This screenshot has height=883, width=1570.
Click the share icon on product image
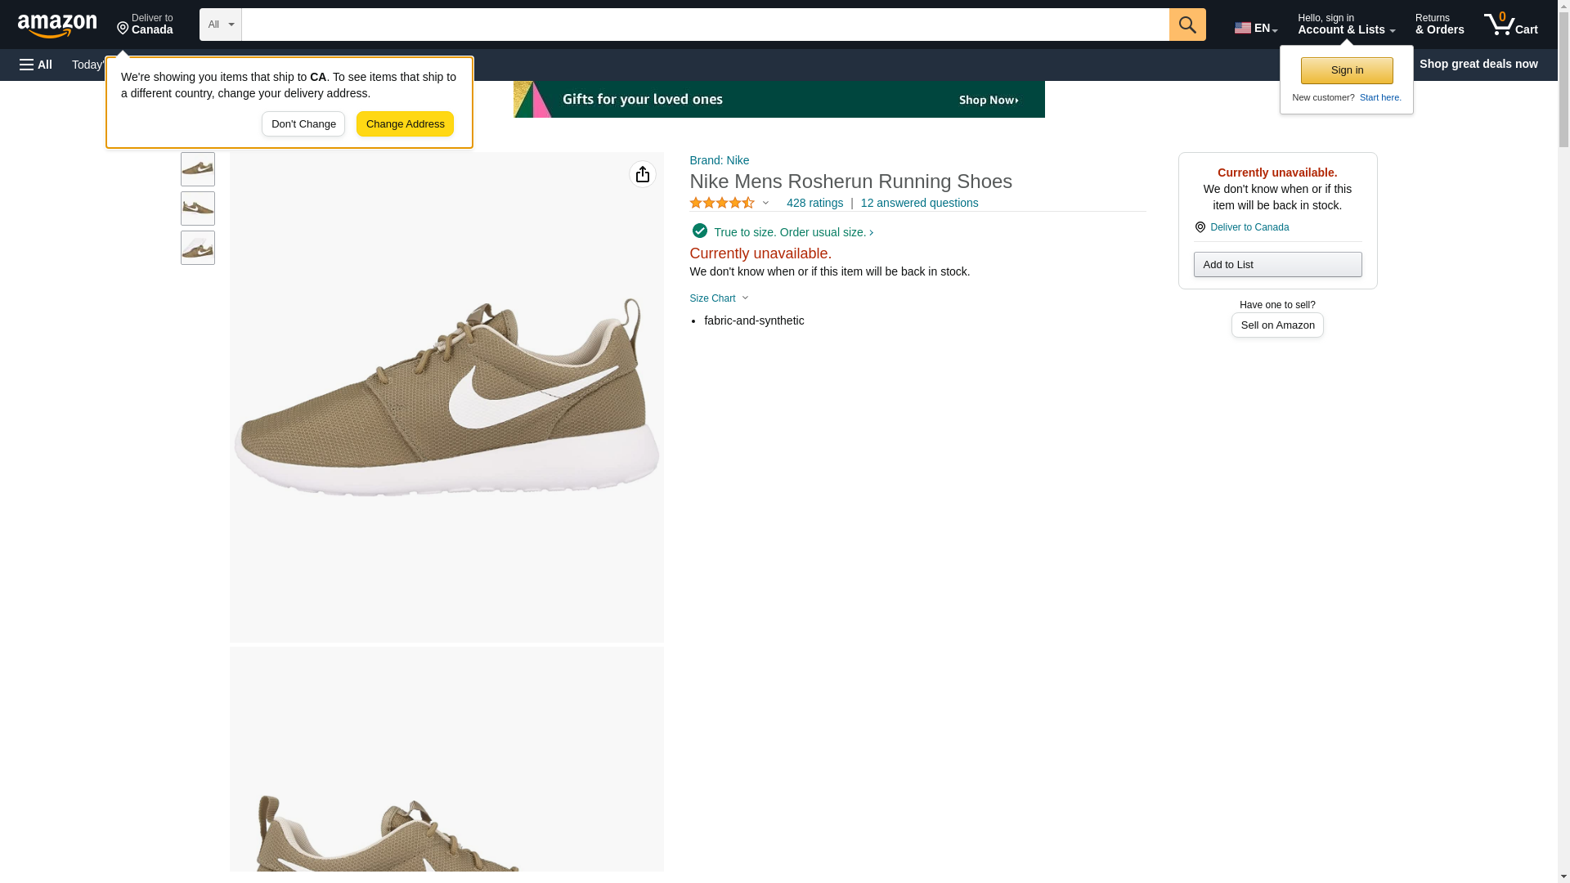click(x=642, y=174)
